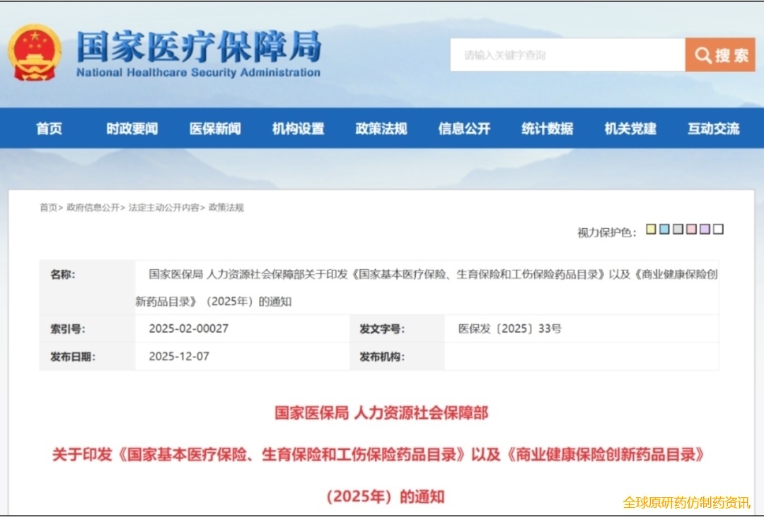764x517 pixels.
Task: Click 政府信息公开 breadcrumb link
Action: point(93,208)
